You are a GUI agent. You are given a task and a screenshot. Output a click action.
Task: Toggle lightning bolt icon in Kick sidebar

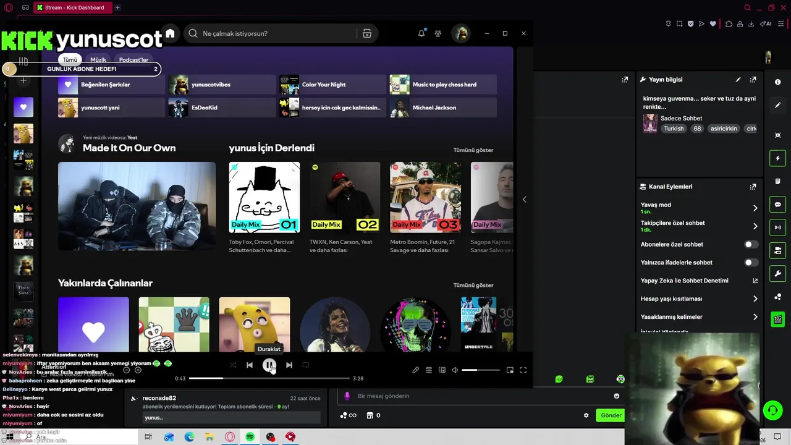[x=777, y=158]
